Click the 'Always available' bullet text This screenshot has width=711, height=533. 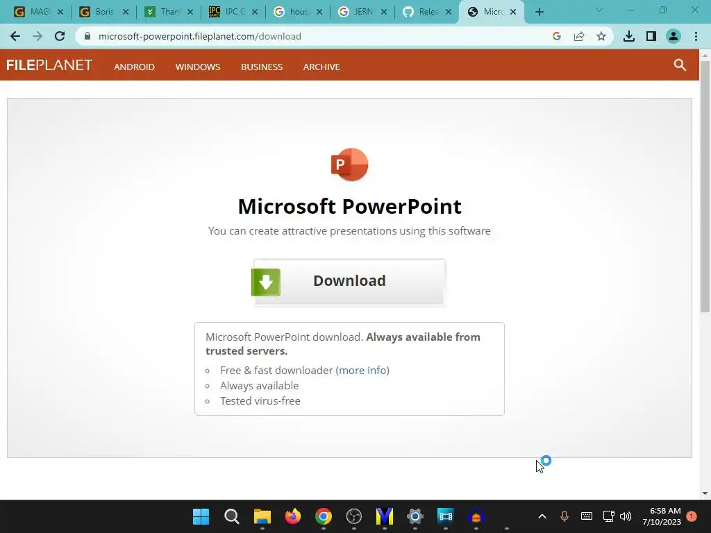[260, 386]
